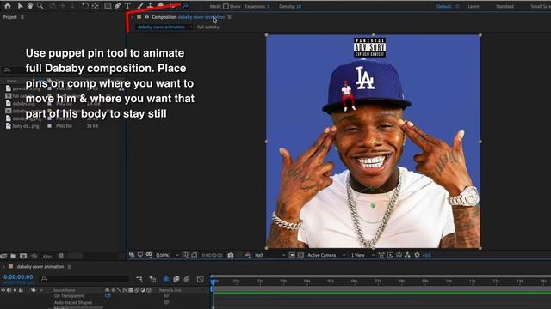Screen dimensions: 551x309
Task: Select the Hand tool
Action: pos(30,6)
